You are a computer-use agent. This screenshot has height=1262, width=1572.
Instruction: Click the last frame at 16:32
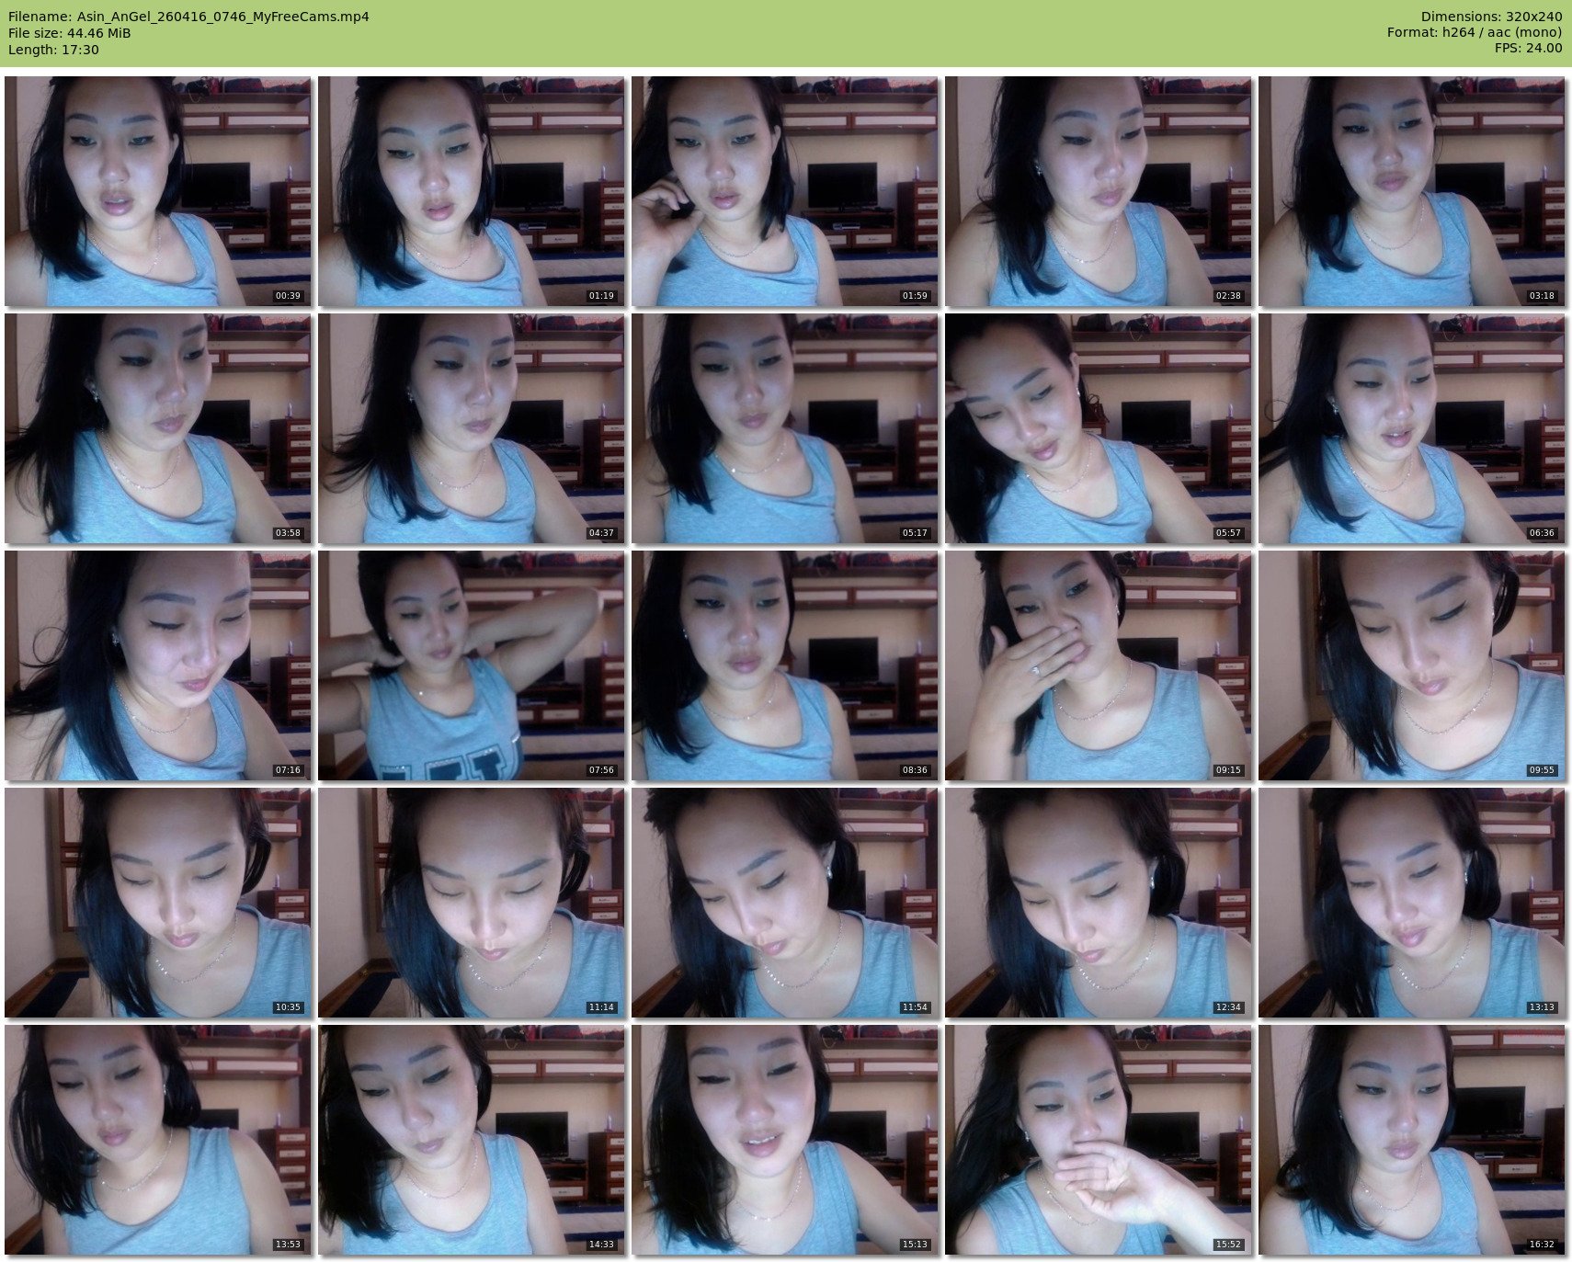click(1411, 1140)
